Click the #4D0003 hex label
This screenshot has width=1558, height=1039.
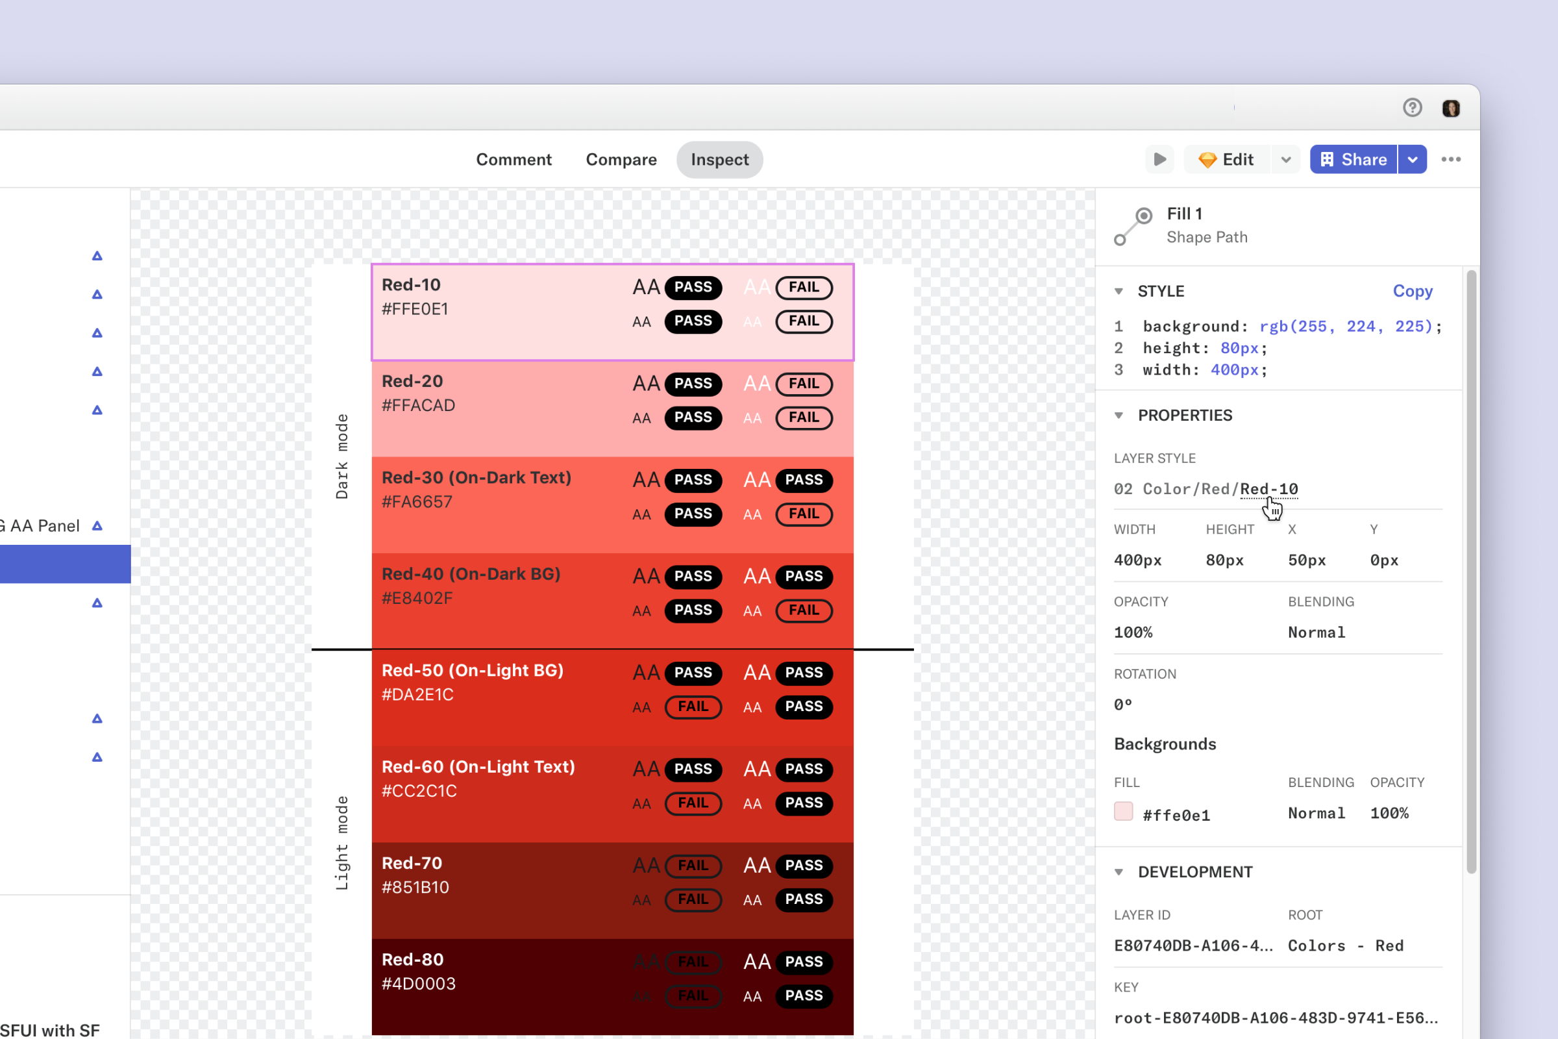[x=419, y=984]
